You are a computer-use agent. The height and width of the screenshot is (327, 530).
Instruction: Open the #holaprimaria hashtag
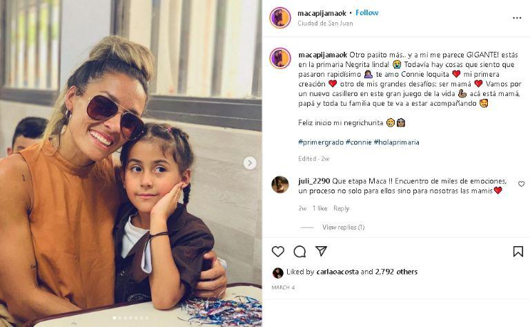(396, 142)
